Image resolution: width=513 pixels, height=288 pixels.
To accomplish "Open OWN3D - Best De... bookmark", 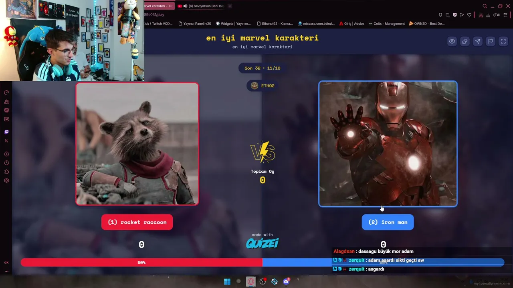I will [427, 24].
